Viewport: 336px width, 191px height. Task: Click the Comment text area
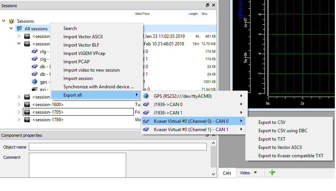(x=78, y=165)
